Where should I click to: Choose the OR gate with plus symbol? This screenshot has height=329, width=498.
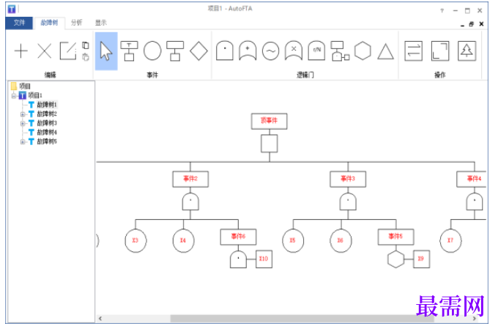point(248,51)
